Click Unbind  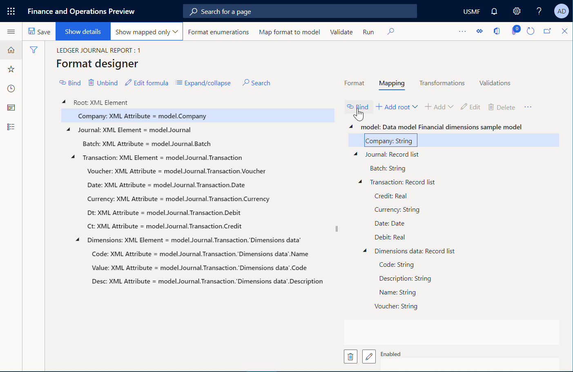click(x=103, y=83)
